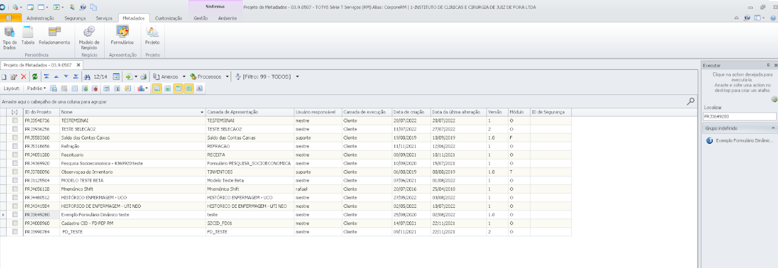The width and height of the screenshot is (778, 268).
Task: Check the box for row Receituario
Action: click(x=15, y=155)
